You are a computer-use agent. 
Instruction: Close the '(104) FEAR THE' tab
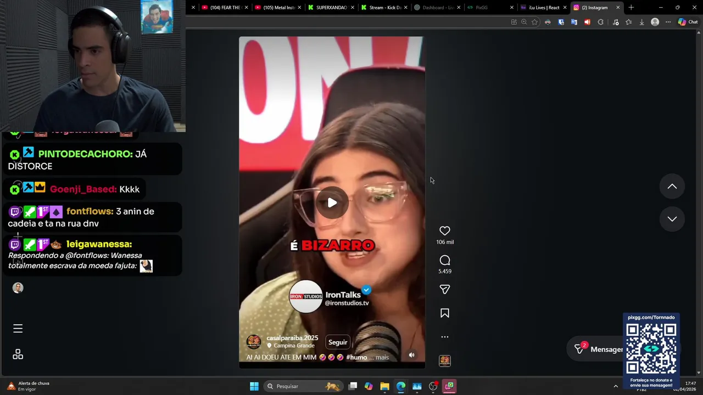pos(246,8)
